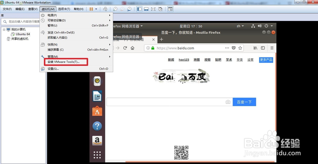
Task: Click the send Ctrl+Alt+Del toolbar icon
Action: coord(105,9)
